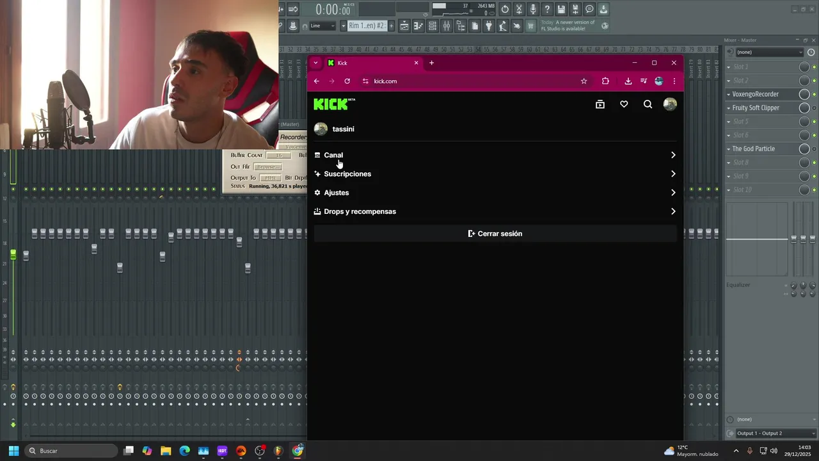
Task: Open Drops y recompensas menu entry
Action: pos(495,211)
